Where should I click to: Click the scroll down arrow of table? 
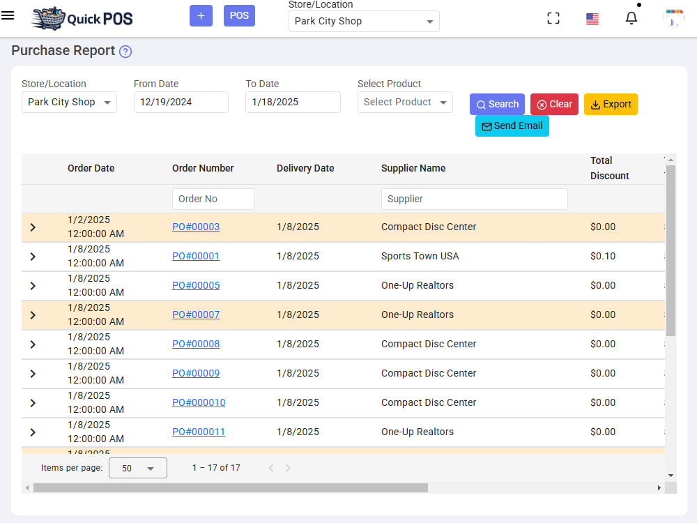click(671, 476)
